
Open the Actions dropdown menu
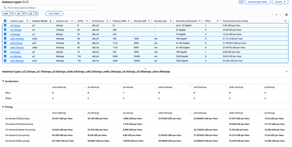pyautogui.click(x=280, y=2)
